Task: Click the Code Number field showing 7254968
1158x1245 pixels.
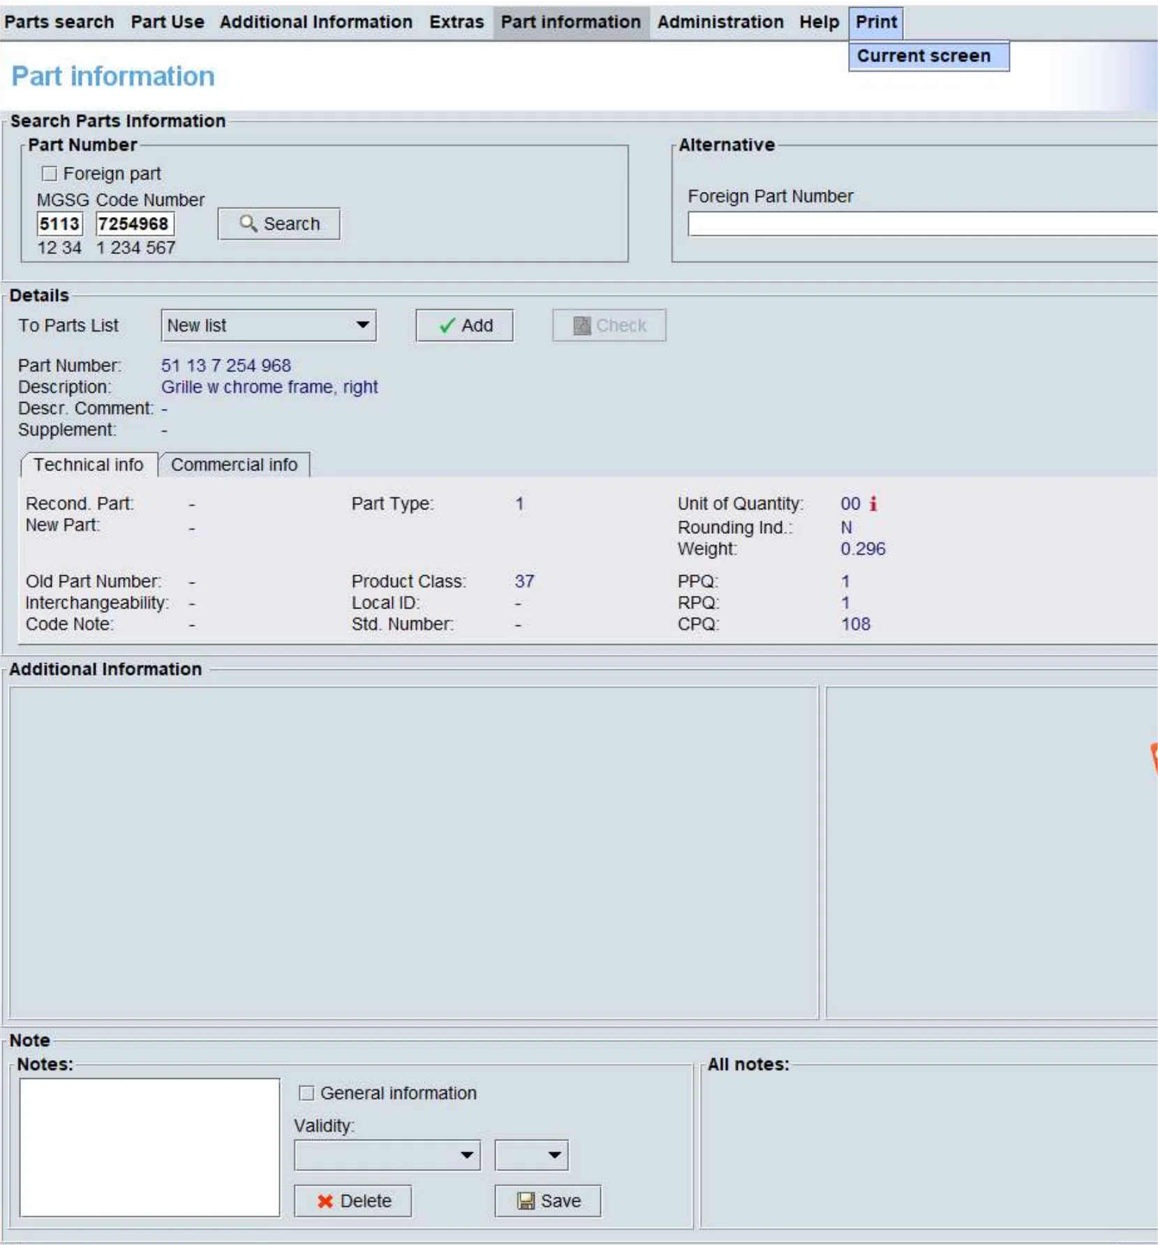Action: coord(135,224)
